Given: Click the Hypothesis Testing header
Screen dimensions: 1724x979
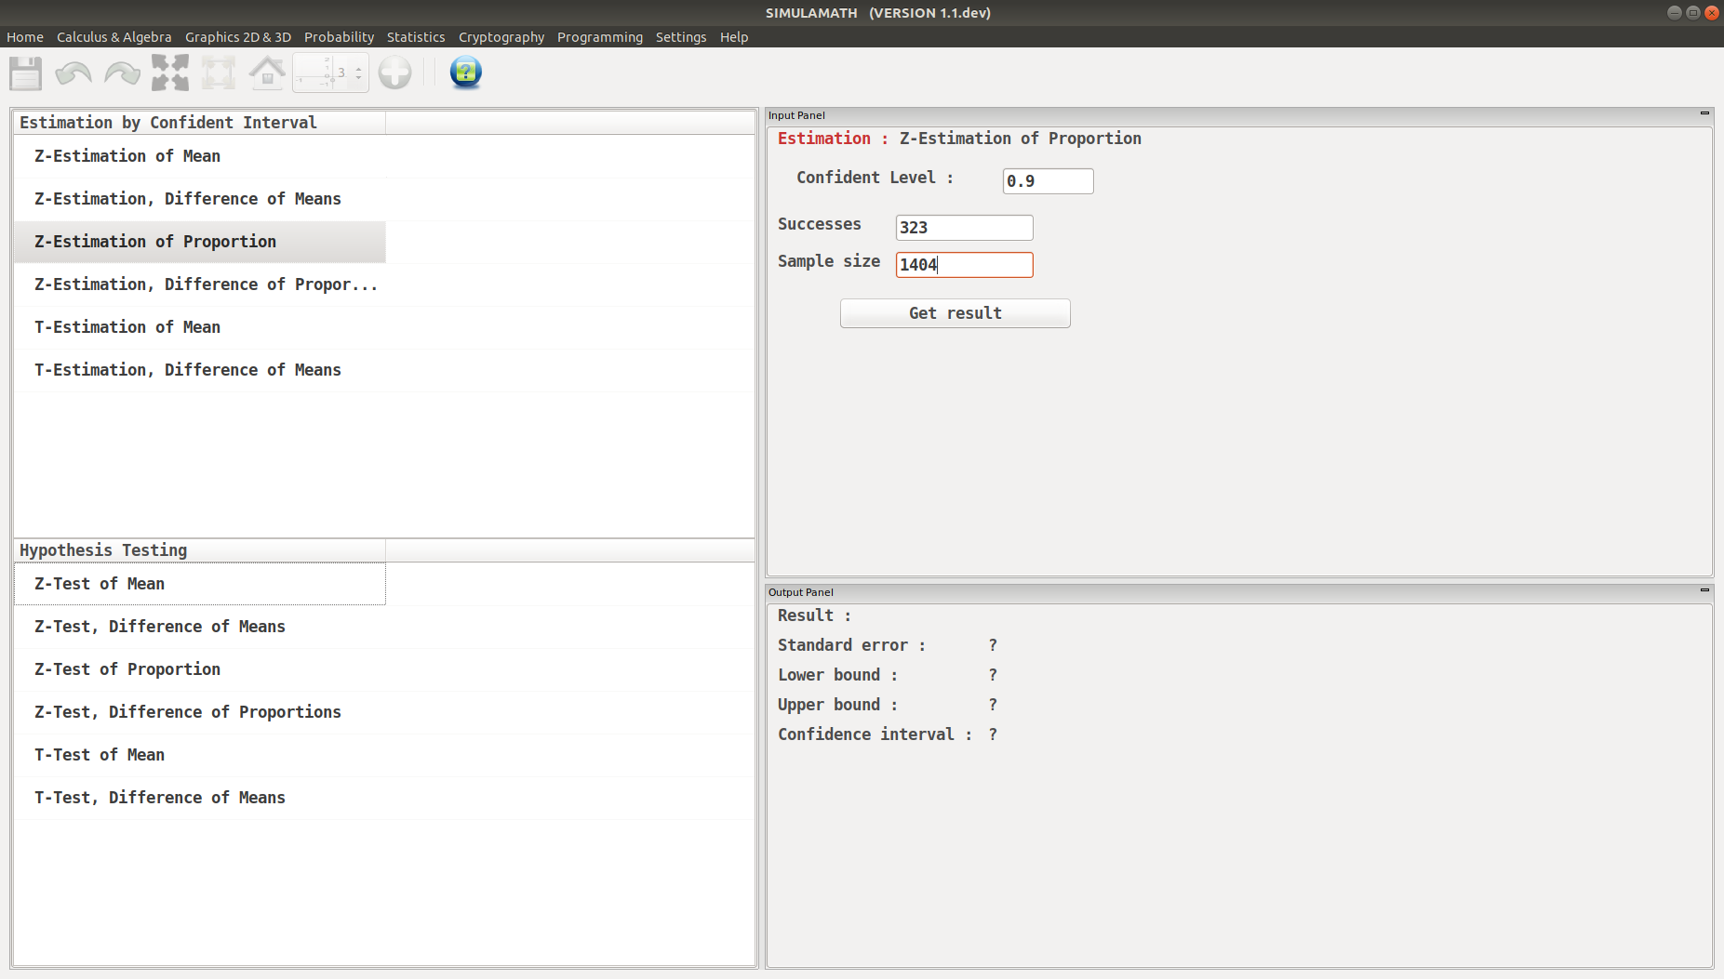Looking at the screenshot, I should coord(199,550).
